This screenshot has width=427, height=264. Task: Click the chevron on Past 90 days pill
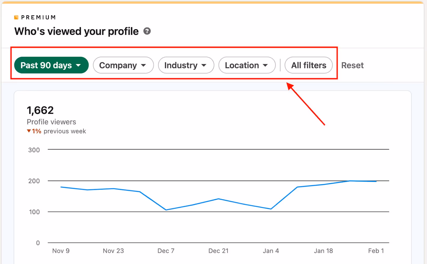79,65
